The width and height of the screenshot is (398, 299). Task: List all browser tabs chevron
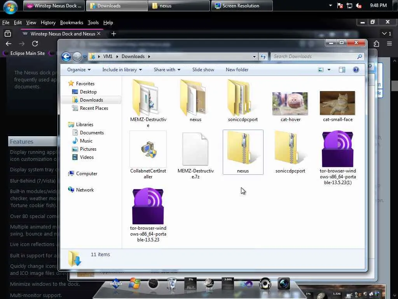tap(384, 33)
